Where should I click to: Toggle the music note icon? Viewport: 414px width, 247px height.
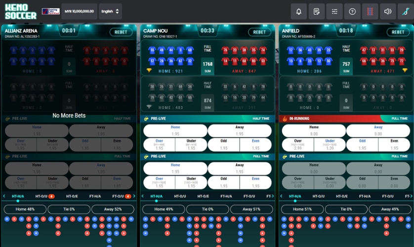pos(406,11)
